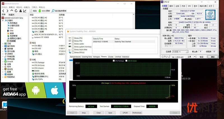Open the 文件(F) menu in AIDA64
224x119 pixels.
click(4, 7)
